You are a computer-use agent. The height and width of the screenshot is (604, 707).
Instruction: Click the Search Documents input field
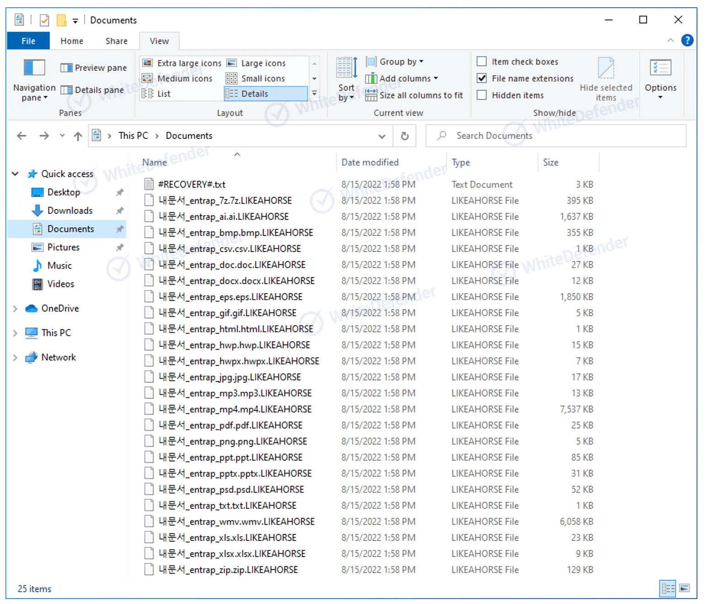coord(556,136)
